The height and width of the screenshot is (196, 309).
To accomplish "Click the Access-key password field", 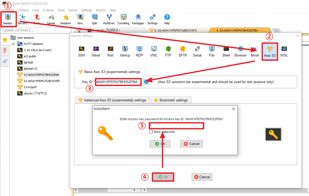I will point(176,126).
